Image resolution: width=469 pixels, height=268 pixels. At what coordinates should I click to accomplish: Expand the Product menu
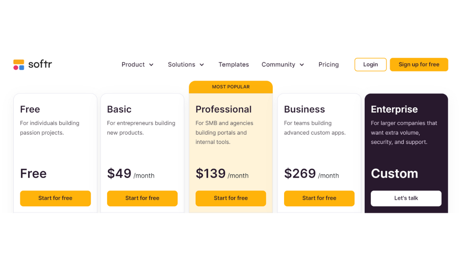[x=133, y=65]
